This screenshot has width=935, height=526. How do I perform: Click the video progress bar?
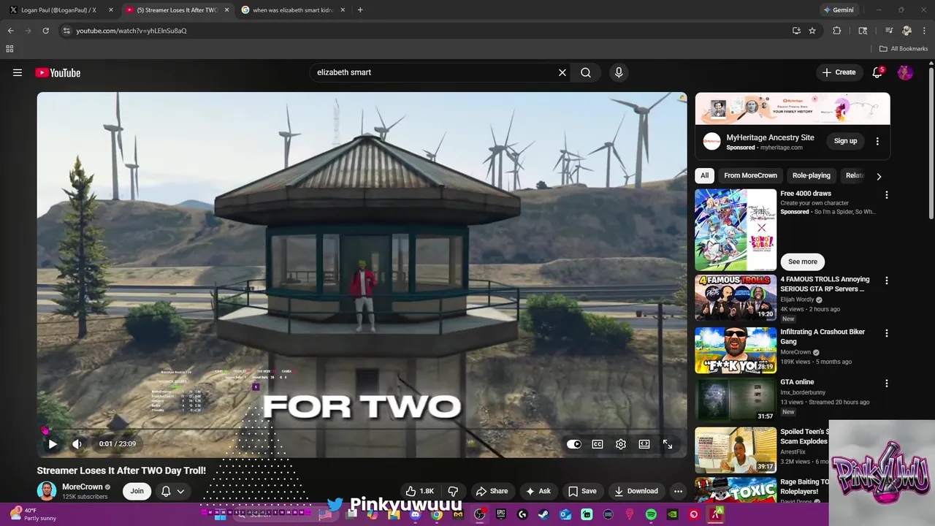click(x=362, y=429)
